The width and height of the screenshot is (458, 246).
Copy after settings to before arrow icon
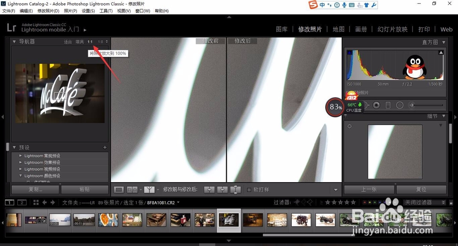tap(222, 189)
